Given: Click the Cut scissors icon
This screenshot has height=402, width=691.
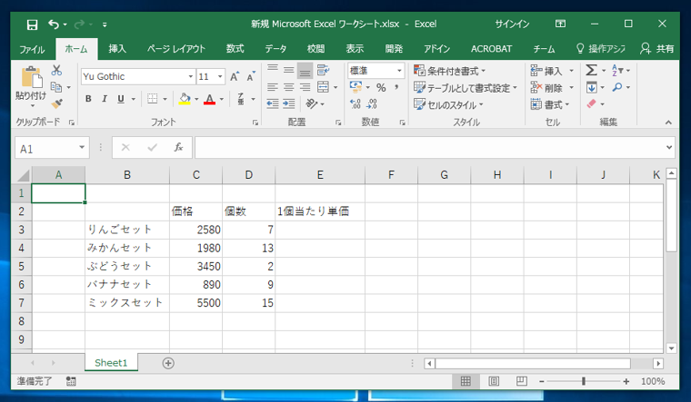Looking at the screenshot, I should 56,71.
